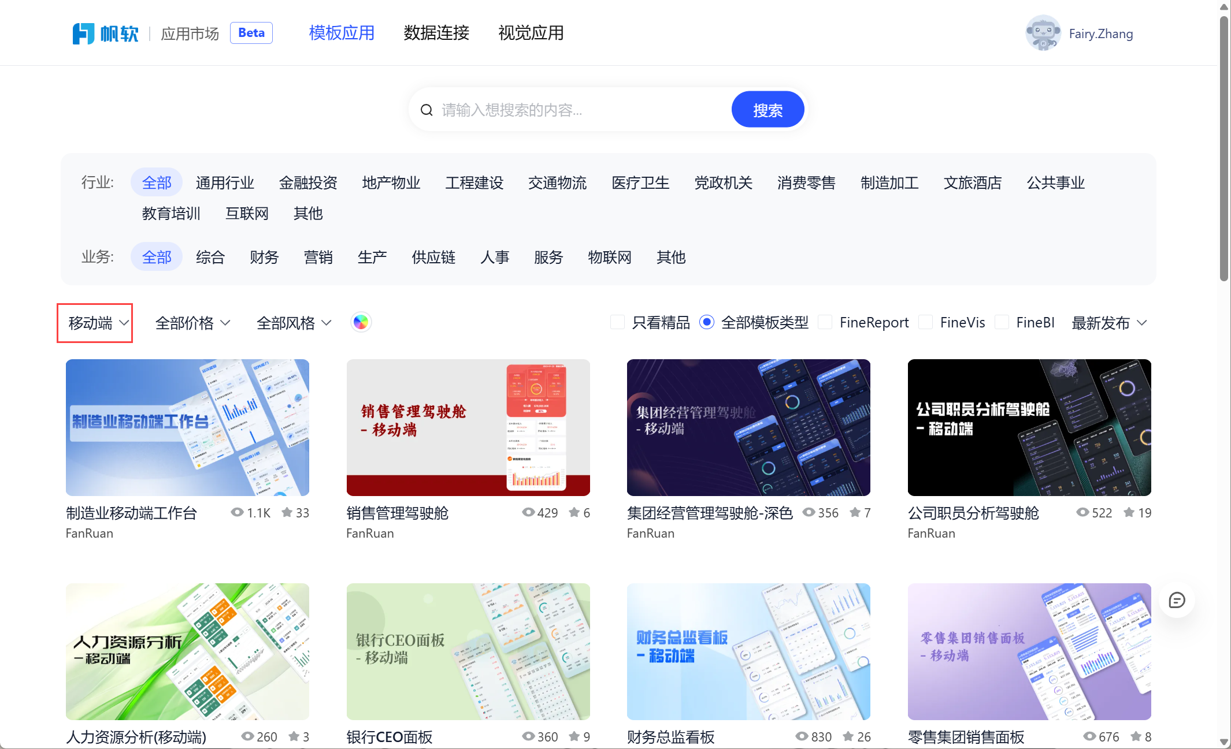This screenshot has height=749, width=1231.
Task: Open the feedback chat icon
Action: pyautogui.click(x=1177, y=600)
